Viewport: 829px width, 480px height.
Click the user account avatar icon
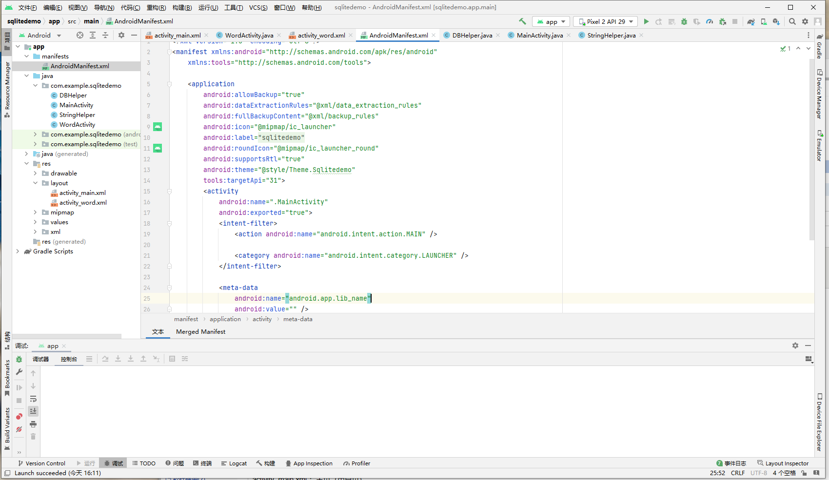tap(818, 21)
